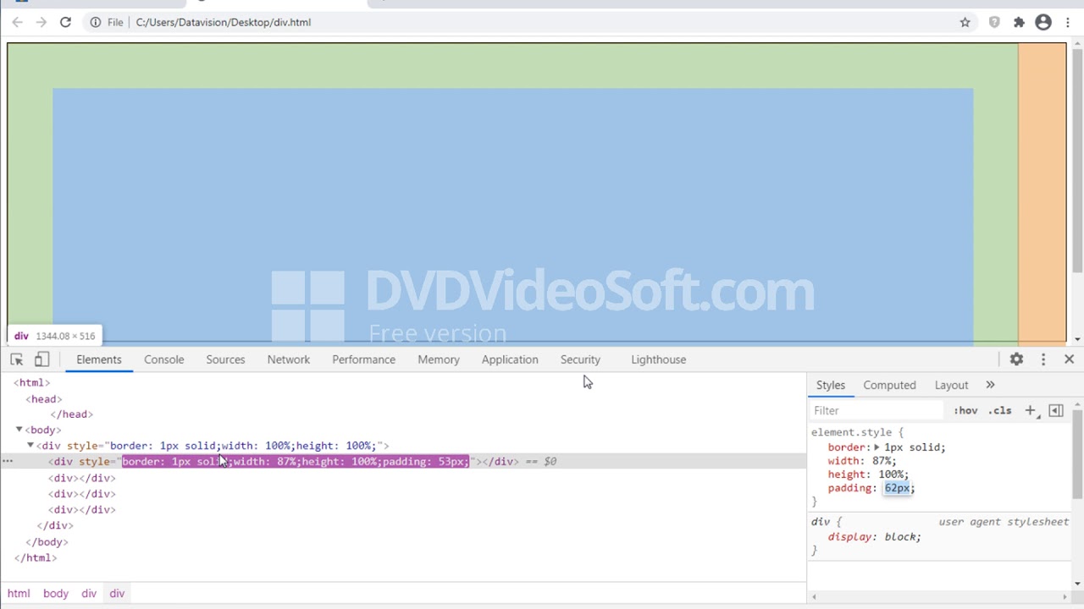
Task: Bookmark this page with the star icon
Action: click(x=965, y=22)
